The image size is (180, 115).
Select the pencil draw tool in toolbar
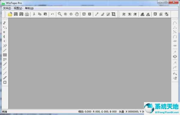(97, 14)
